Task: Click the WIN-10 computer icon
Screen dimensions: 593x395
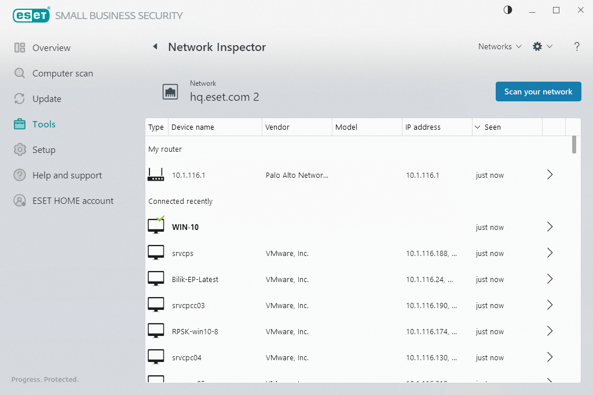Action: click(156, 226)
